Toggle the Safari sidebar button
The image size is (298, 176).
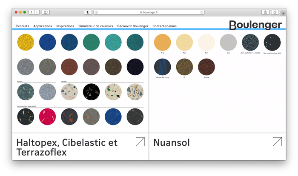tap(46, 12)
